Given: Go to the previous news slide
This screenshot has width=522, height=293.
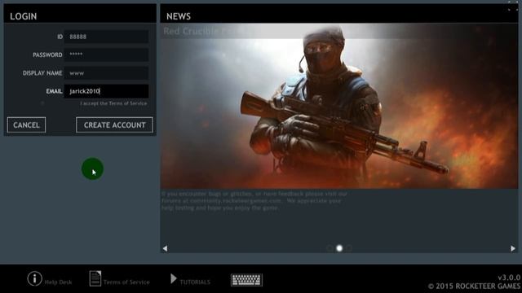Looking at the screenshot, I should tap(165, 248).
